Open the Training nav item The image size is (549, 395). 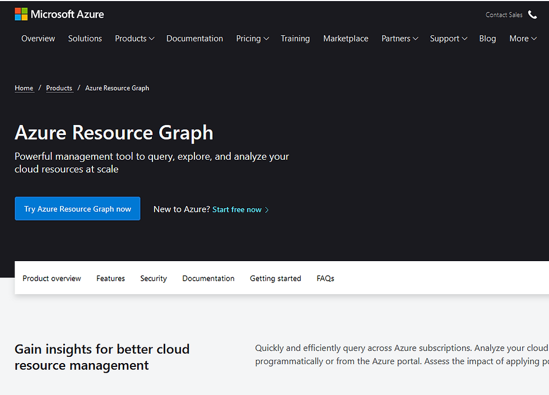[x=295, y=39]
